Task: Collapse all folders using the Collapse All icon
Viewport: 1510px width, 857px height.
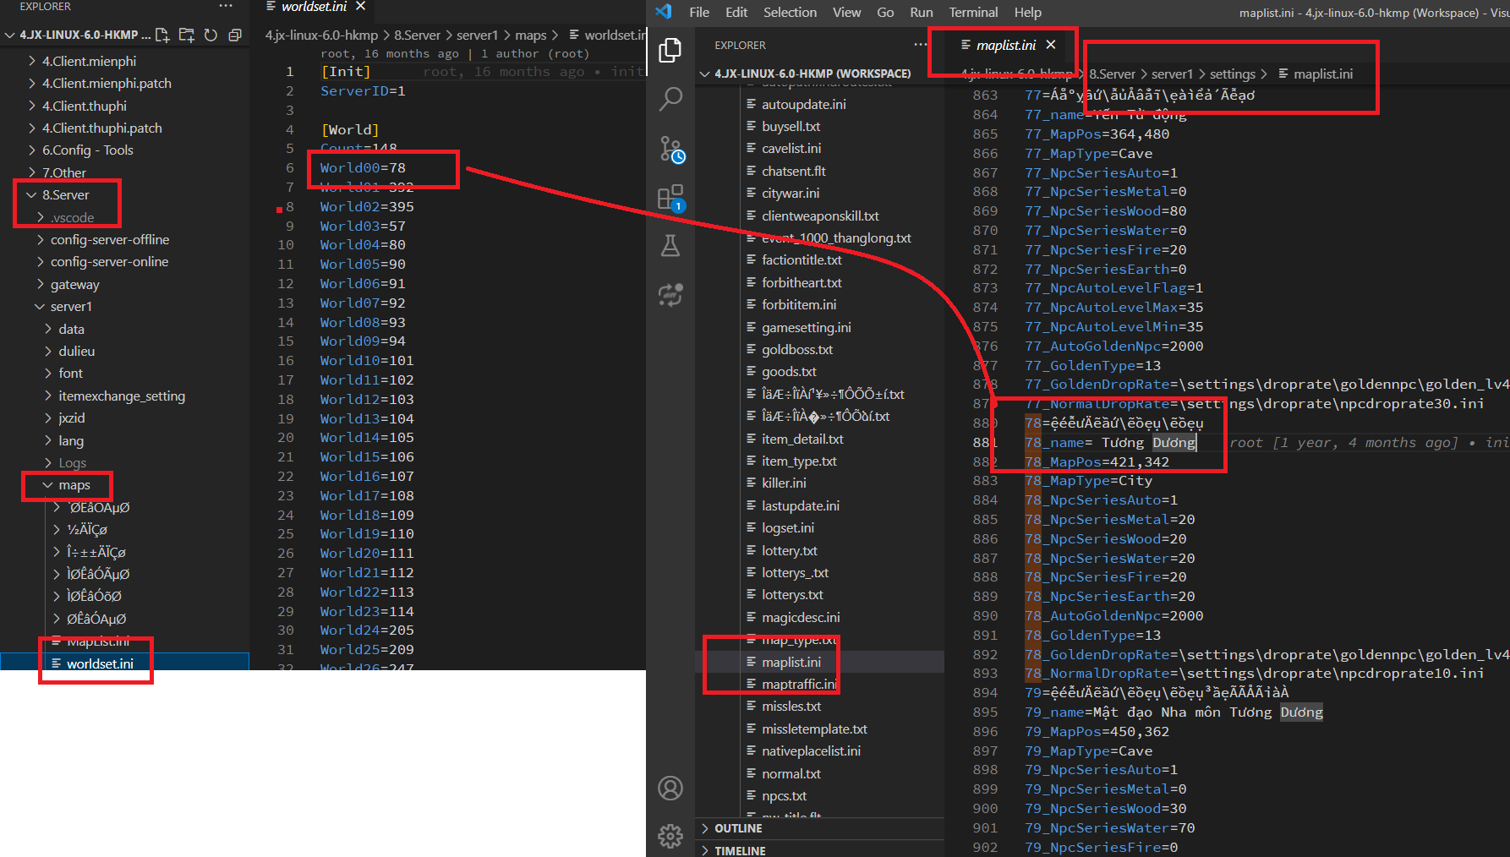Action: tap(235, 35)
